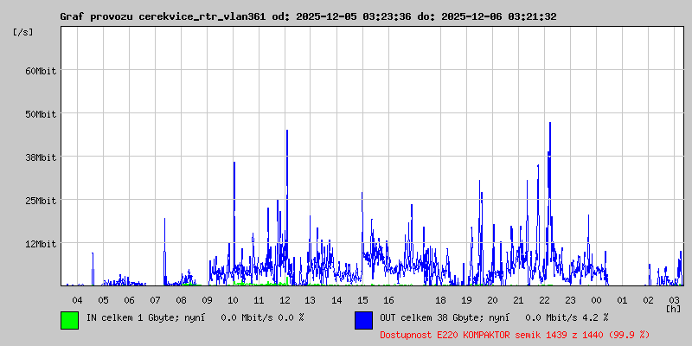The image size is (692, 346).
Task: Click the red 'Dostupnost E220 KOMPAKTOR' availability text
Action: pyautogui.click(x=502, y=334)
